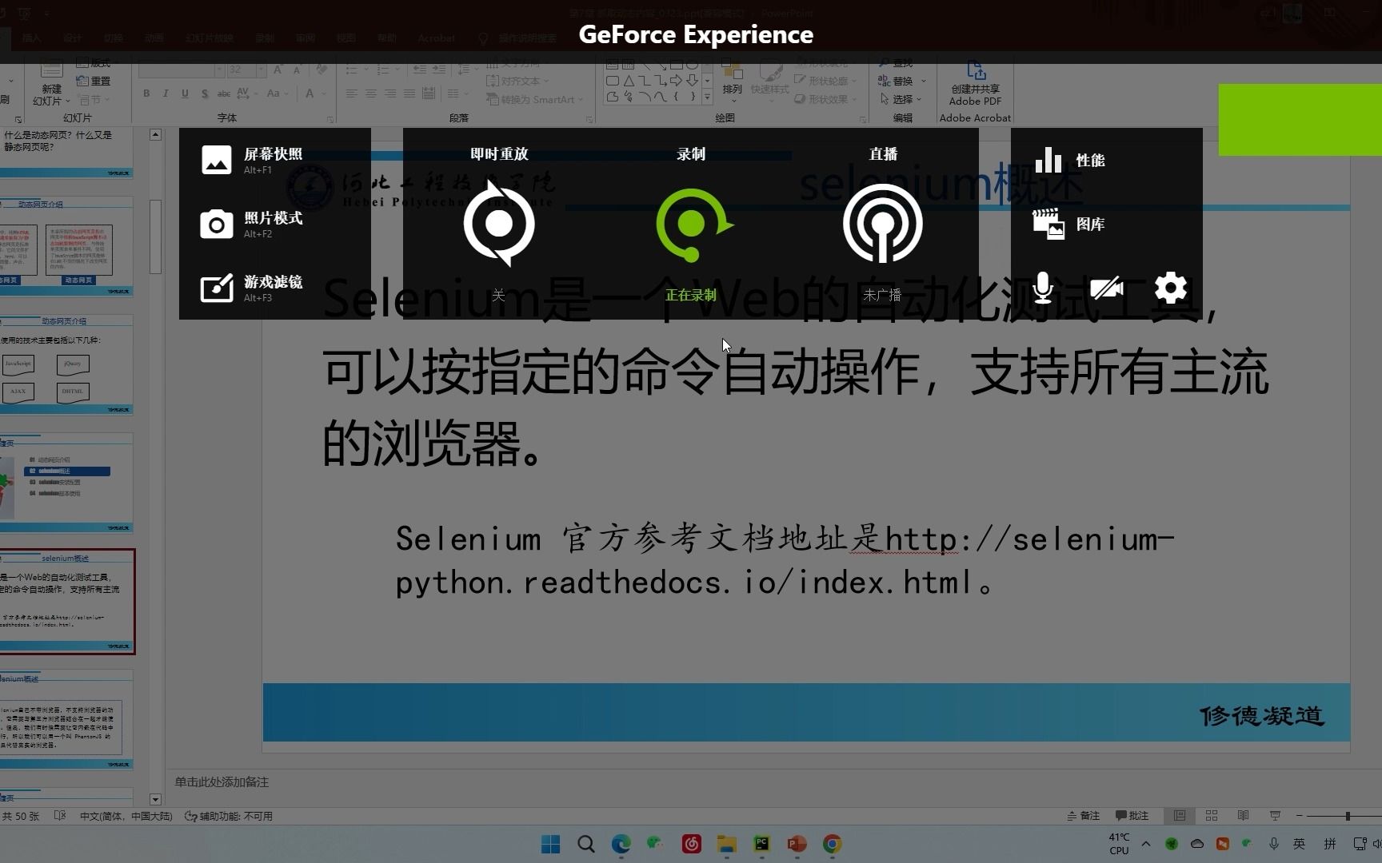The width and height of the screenshot is (1382, 863).
Task: Open 对齐文本 align text dropdown
Action: click(x=517, y=82)
